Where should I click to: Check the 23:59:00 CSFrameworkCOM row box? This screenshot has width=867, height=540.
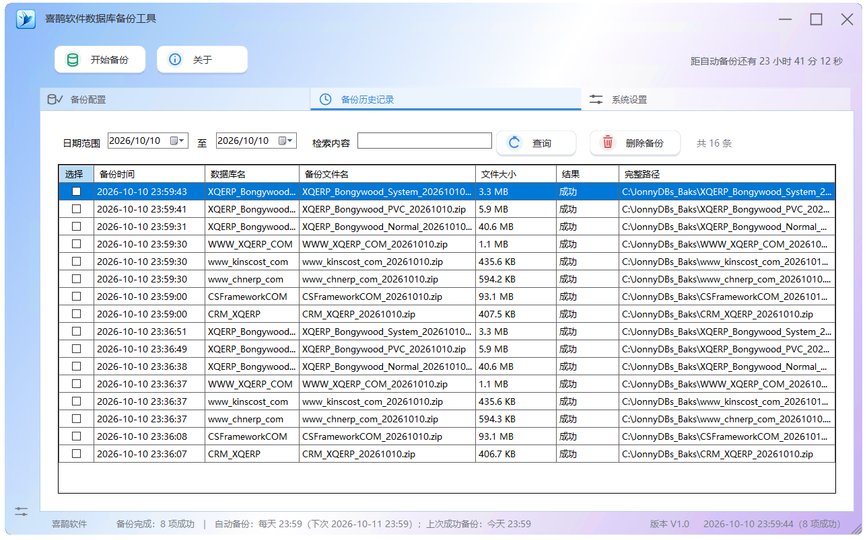point(76,297)
